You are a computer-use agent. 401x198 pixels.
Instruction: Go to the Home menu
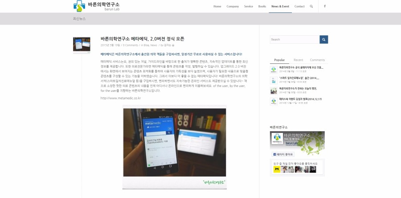click(x=217, y=6)
